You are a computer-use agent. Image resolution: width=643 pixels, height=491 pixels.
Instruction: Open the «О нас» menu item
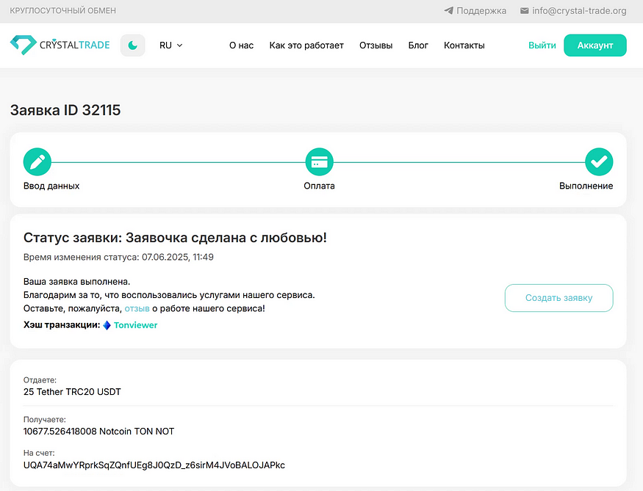click(x=241, y=46)
